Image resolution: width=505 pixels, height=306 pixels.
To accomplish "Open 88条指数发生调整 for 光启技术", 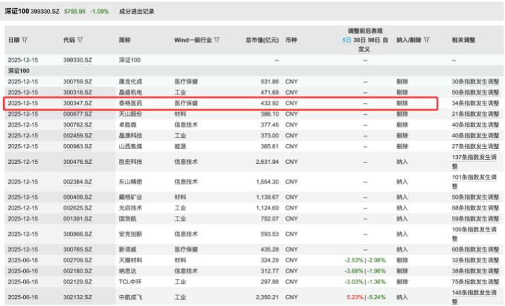I will click(476, 208).
